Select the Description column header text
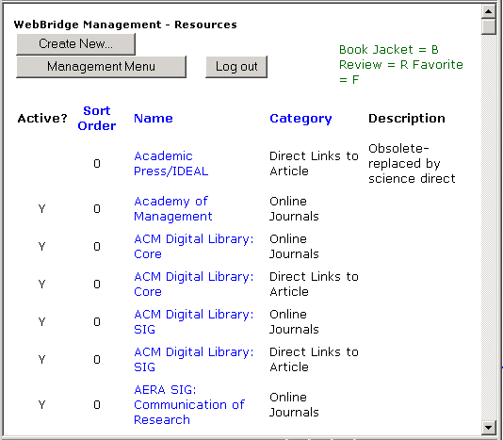503x440 pixels. (407, 119)
